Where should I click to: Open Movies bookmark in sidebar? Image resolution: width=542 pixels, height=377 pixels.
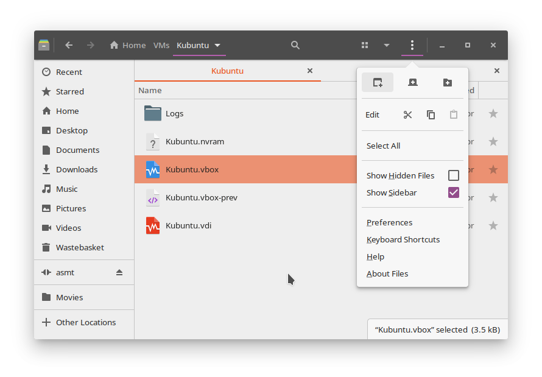84,298
